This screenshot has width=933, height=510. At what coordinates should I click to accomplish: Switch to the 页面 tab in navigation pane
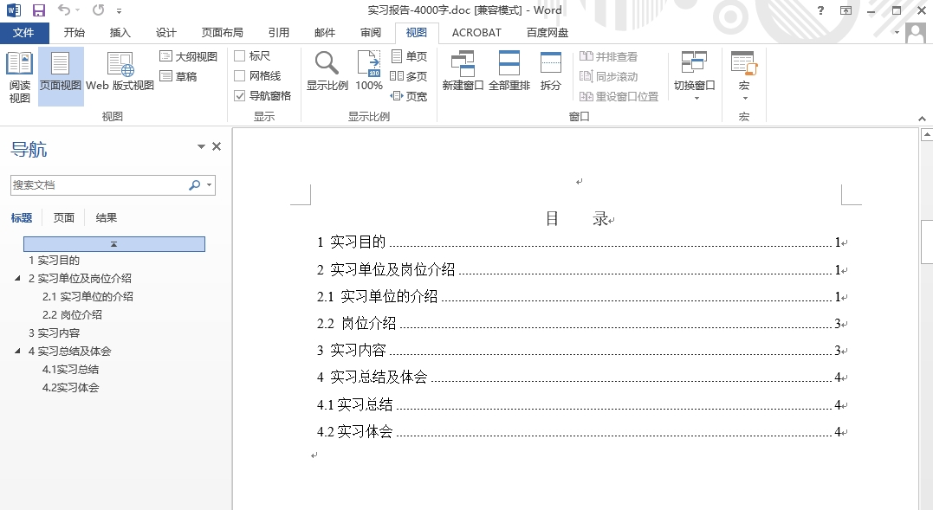pos(64,218)
